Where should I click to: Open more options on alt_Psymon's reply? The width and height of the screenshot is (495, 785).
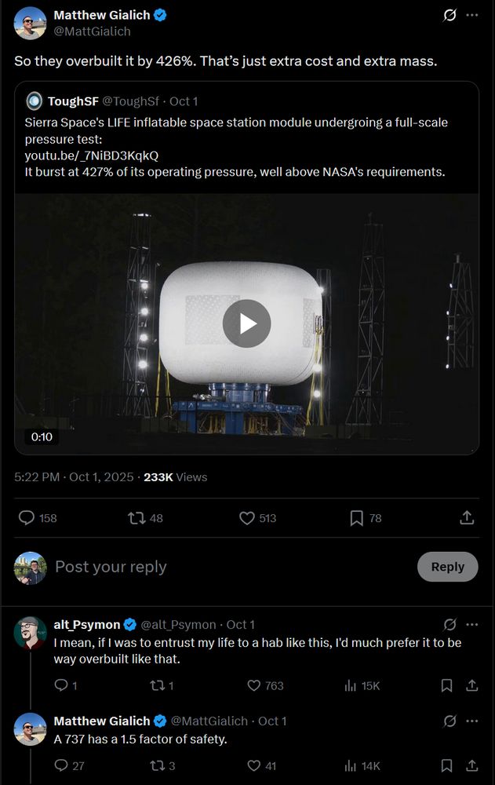pyautogui.click(x=471, y=623)
